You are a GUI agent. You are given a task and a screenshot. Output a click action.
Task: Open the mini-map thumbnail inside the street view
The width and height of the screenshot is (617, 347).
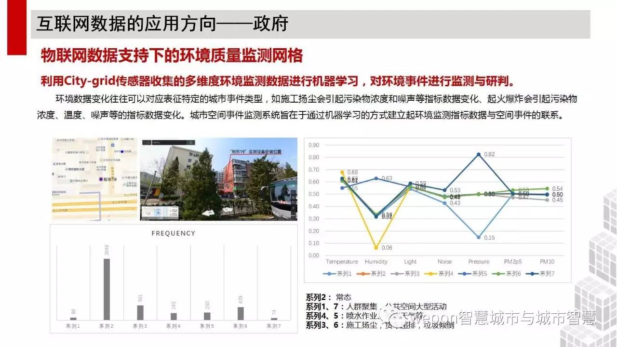pyautogui.click(x=160, y=212)
